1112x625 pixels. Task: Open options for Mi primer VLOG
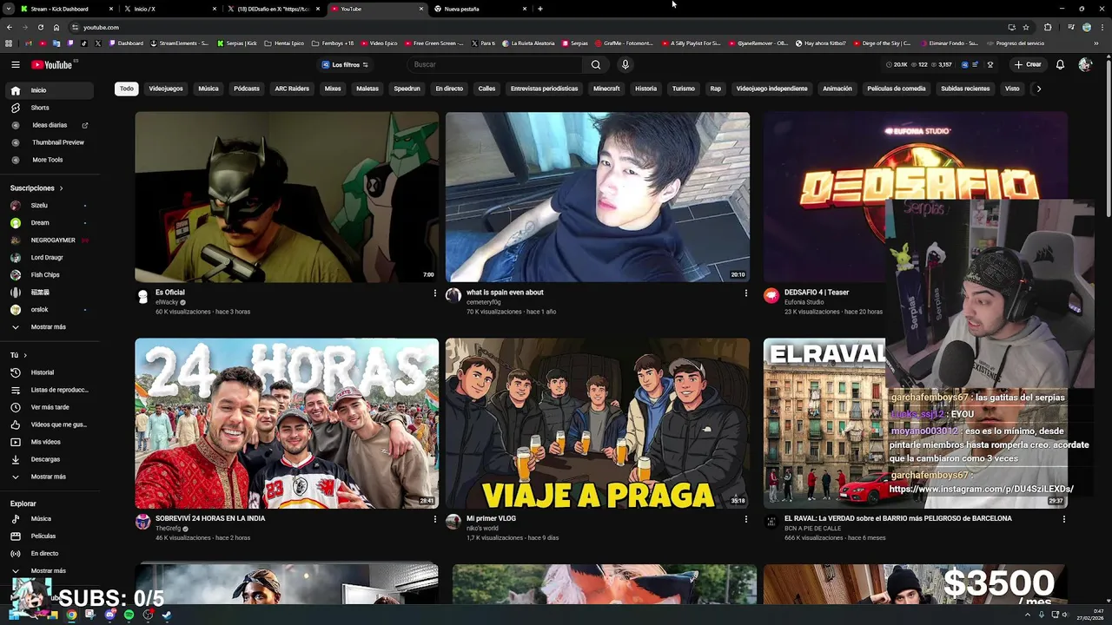click(x=745, y=519)
